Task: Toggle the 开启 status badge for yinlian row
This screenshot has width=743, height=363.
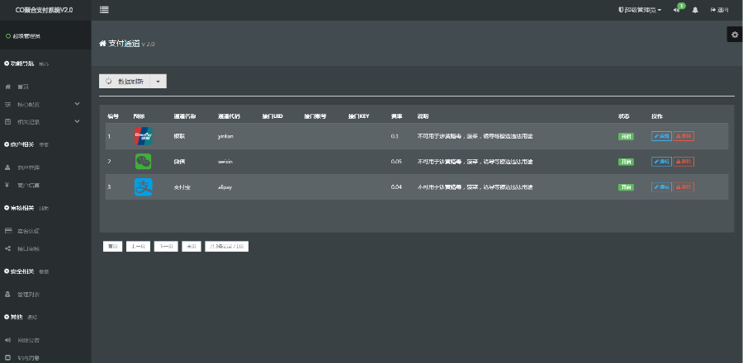Action: tap(626, 136)
